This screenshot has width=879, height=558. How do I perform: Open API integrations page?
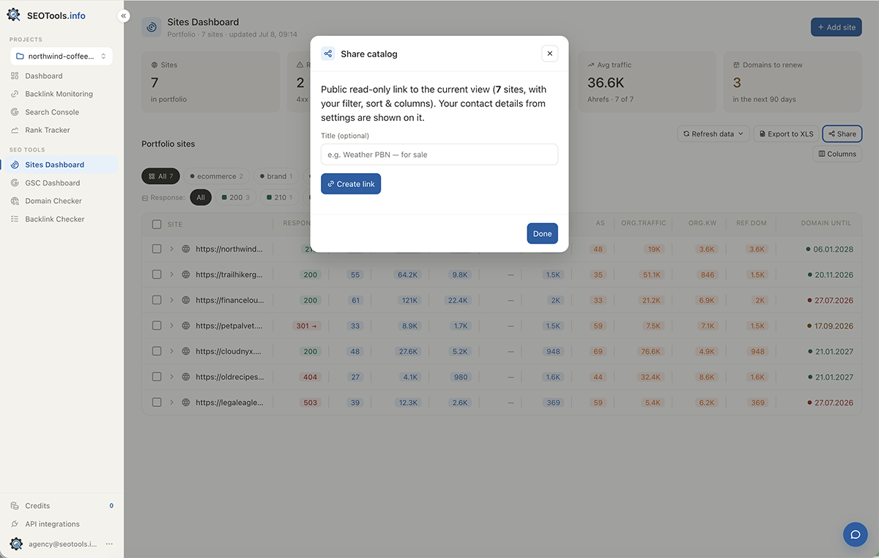[x=52, y=524]
